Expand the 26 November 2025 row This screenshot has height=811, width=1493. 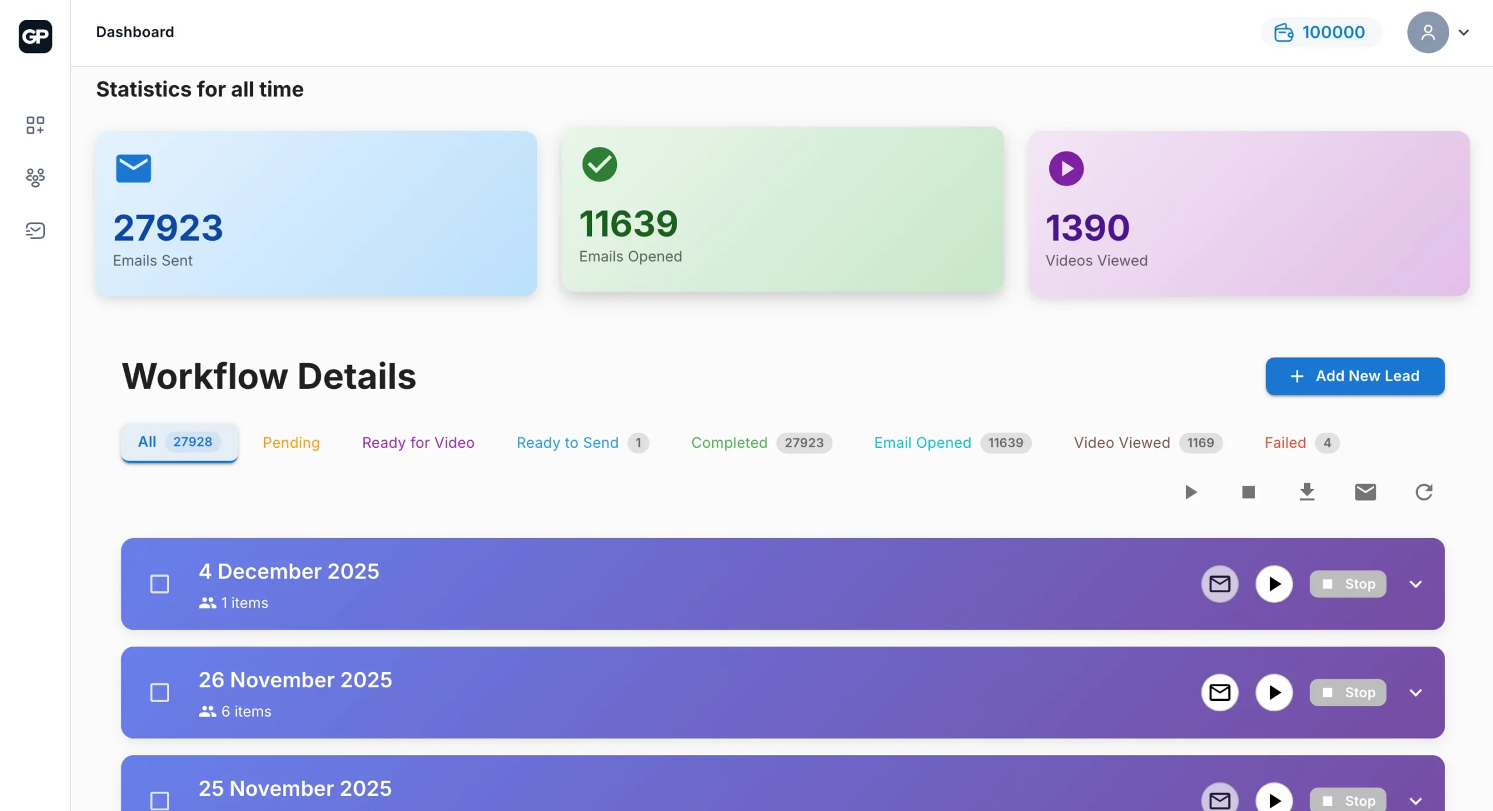pos(1415,692)
